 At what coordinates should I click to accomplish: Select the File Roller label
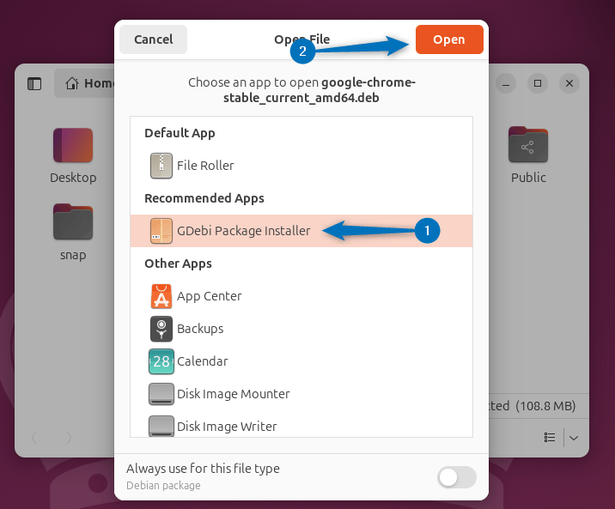coord(205,166)
